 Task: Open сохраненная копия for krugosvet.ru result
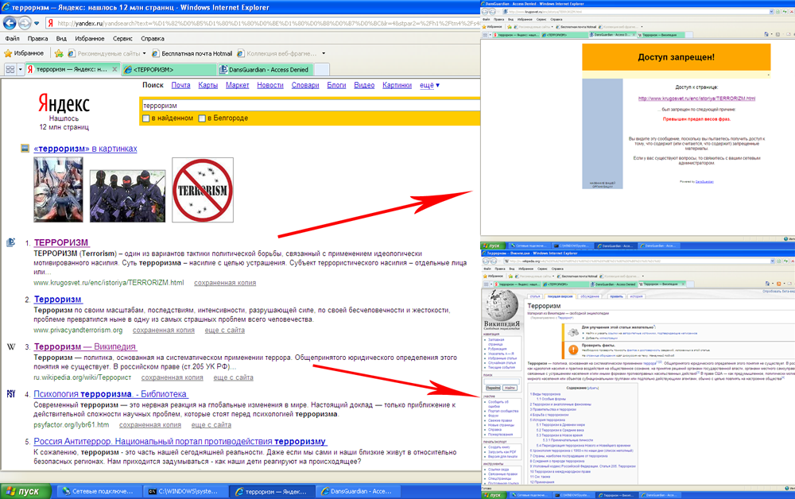(225, 283)
